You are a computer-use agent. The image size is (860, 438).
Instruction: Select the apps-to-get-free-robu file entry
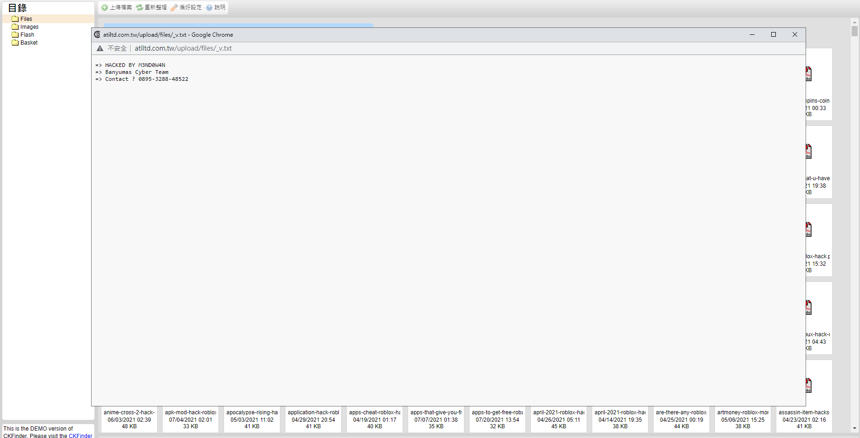pyautogui.click(x=497, y=419)
